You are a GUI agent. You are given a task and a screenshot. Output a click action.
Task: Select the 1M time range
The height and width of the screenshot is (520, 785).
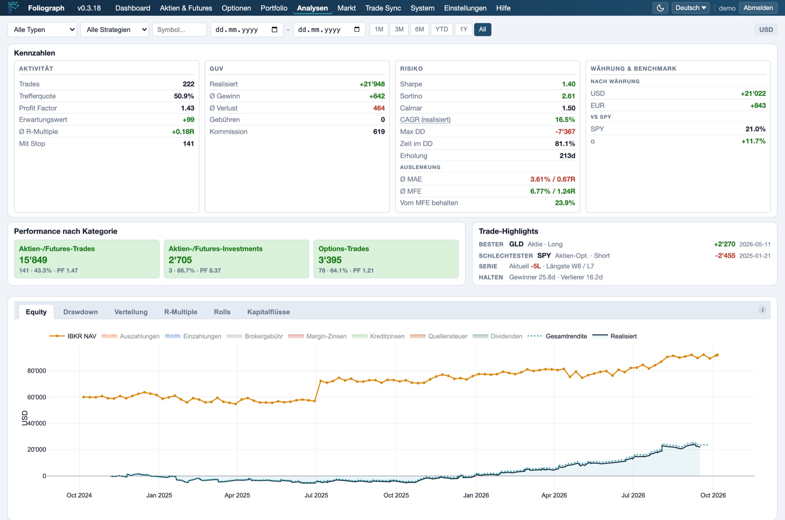(379, 29)
